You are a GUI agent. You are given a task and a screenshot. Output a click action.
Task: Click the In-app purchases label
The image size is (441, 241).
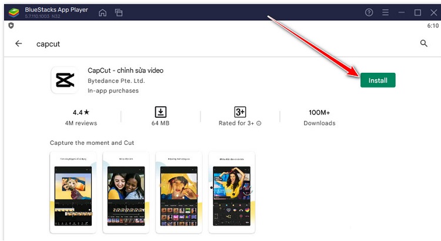pos(113,91)
